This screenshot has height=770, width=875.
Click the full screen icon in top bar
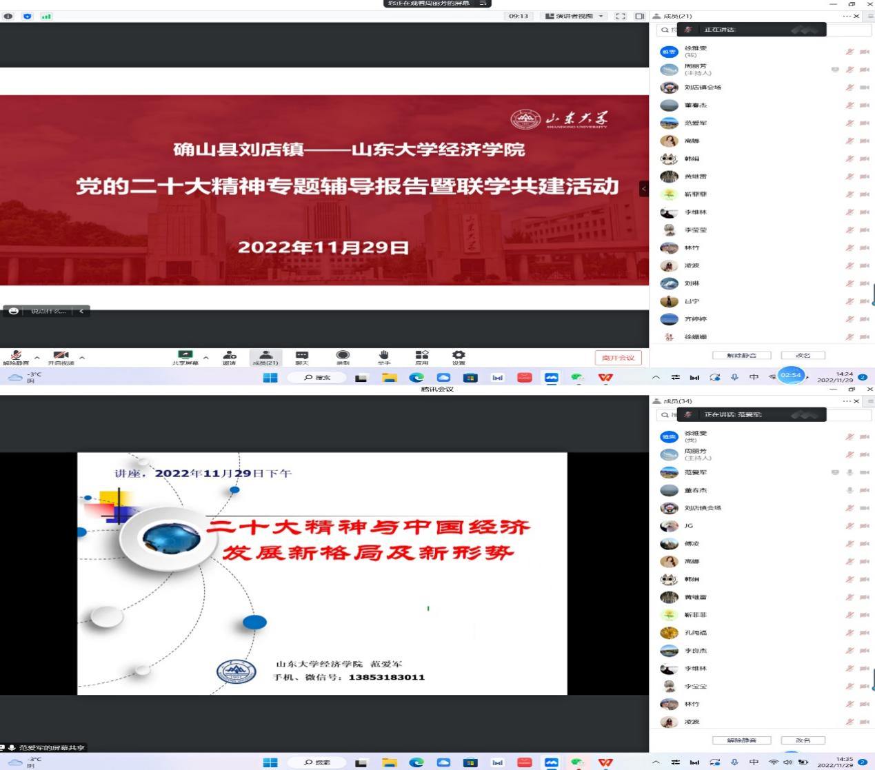pos(621,16)
